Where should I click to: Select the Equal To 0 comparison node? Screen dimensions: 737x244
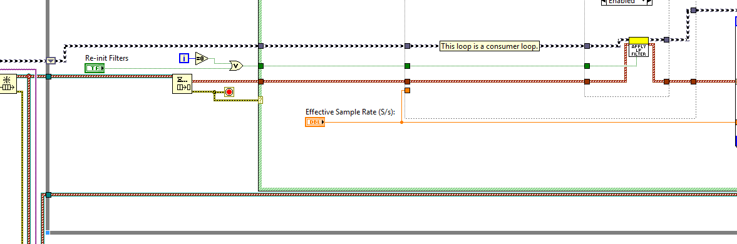click(x=201, y=59)
